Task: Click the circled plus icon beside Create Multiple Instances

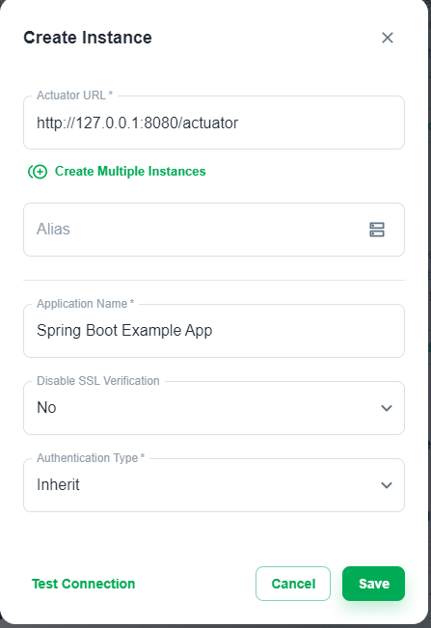Action: click(38, 172)
